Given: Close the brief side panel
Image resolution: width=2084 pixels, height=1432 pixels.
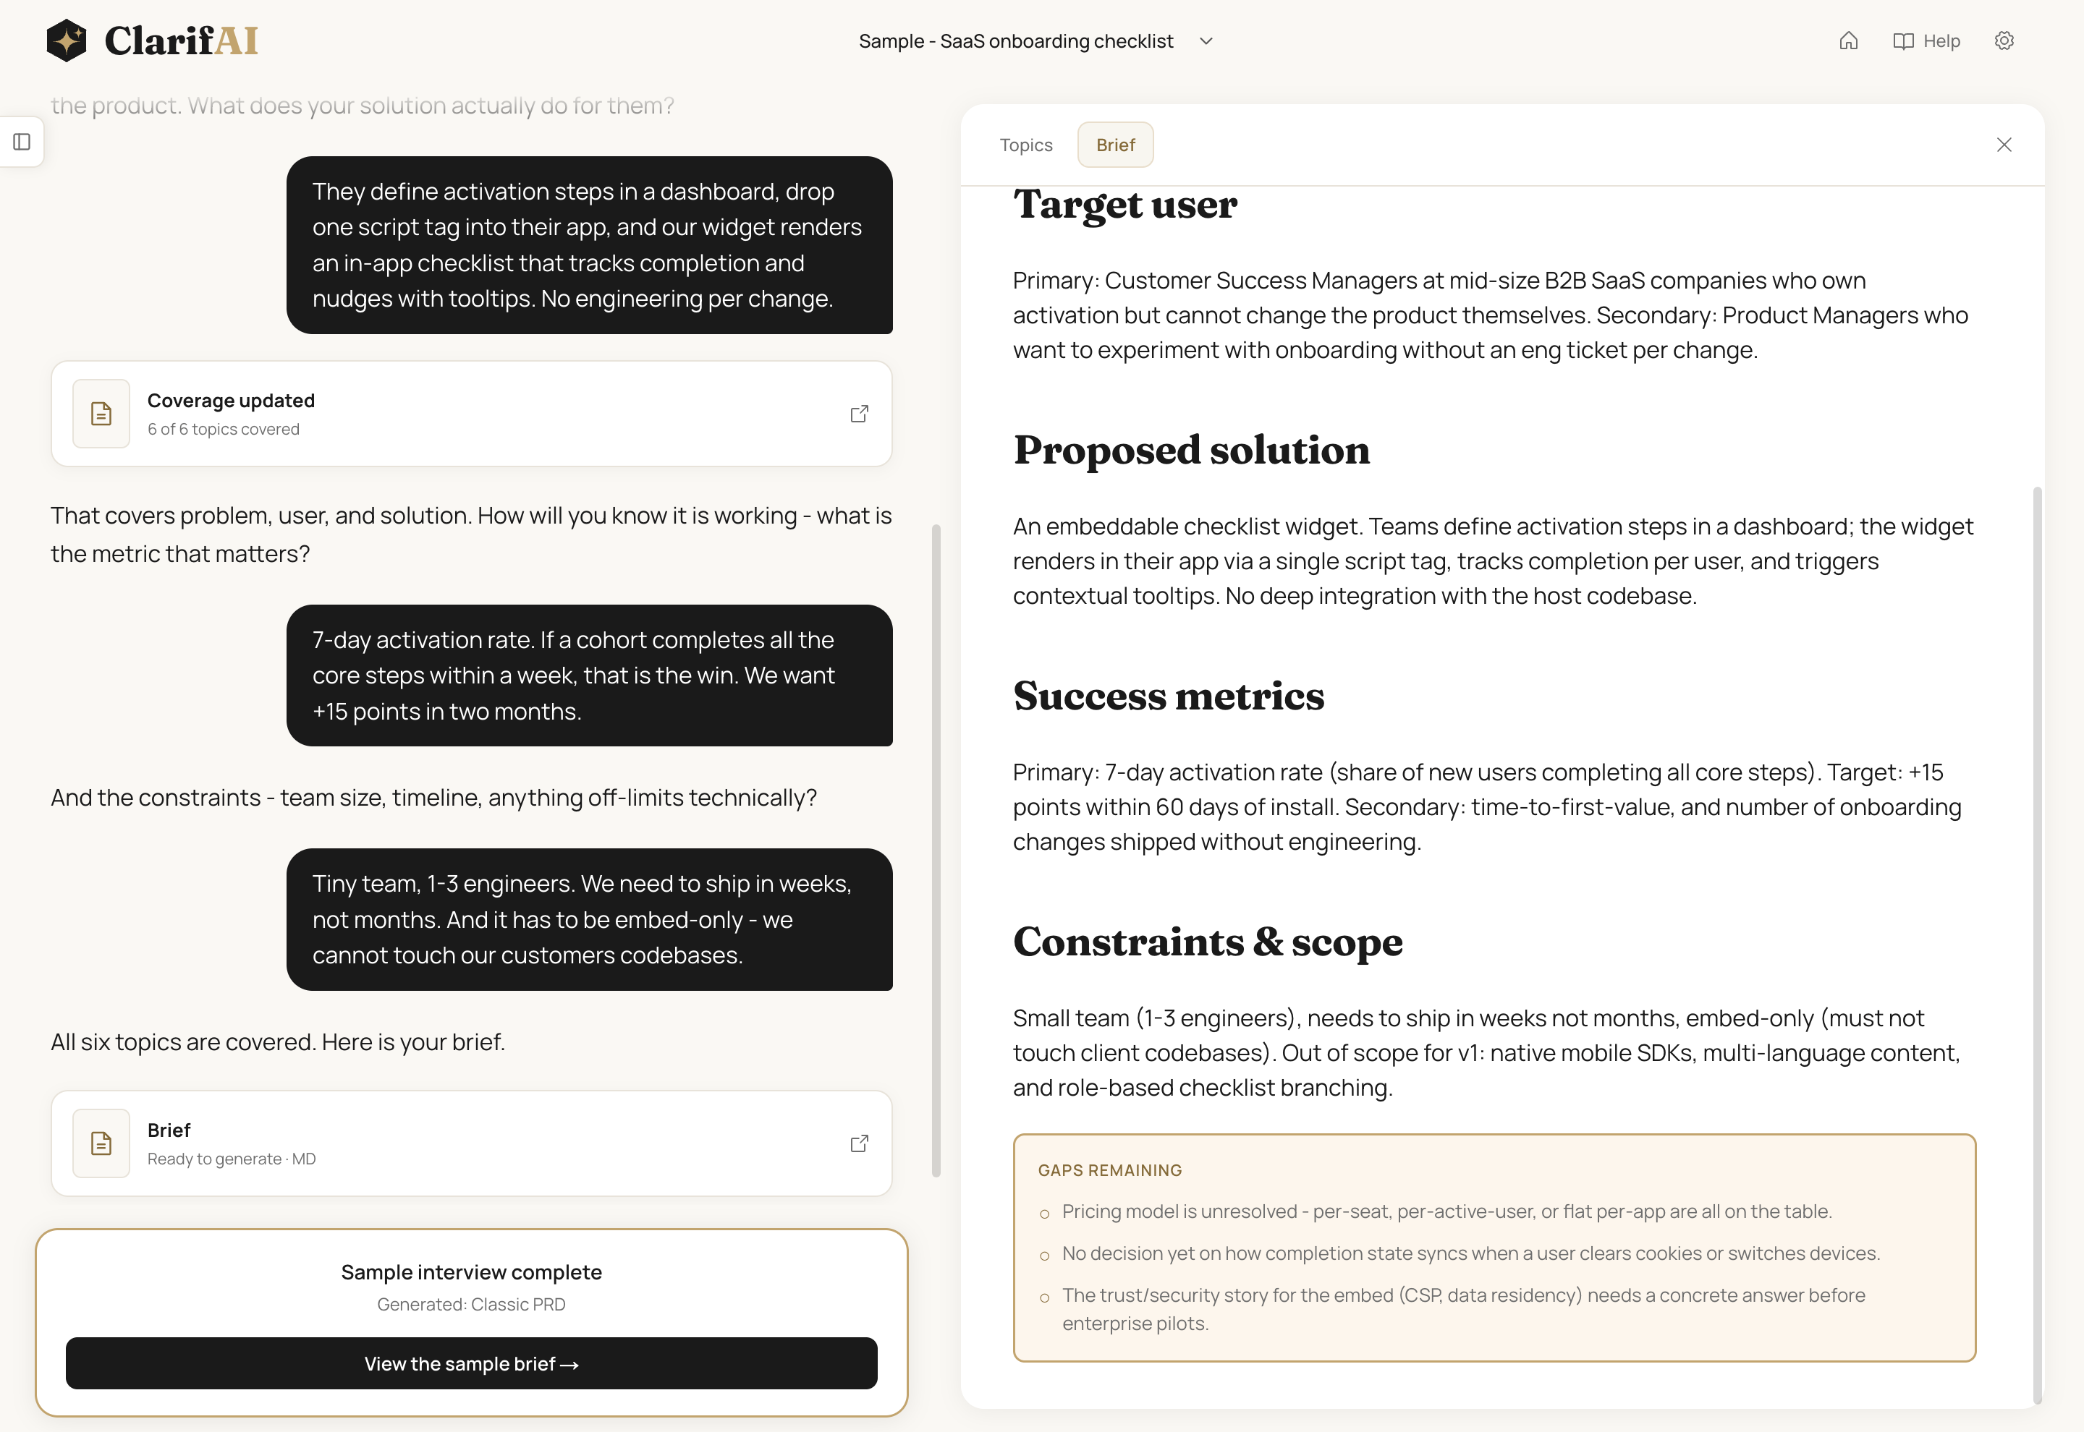Looking at the screenshot, I should click(2004, 145).
